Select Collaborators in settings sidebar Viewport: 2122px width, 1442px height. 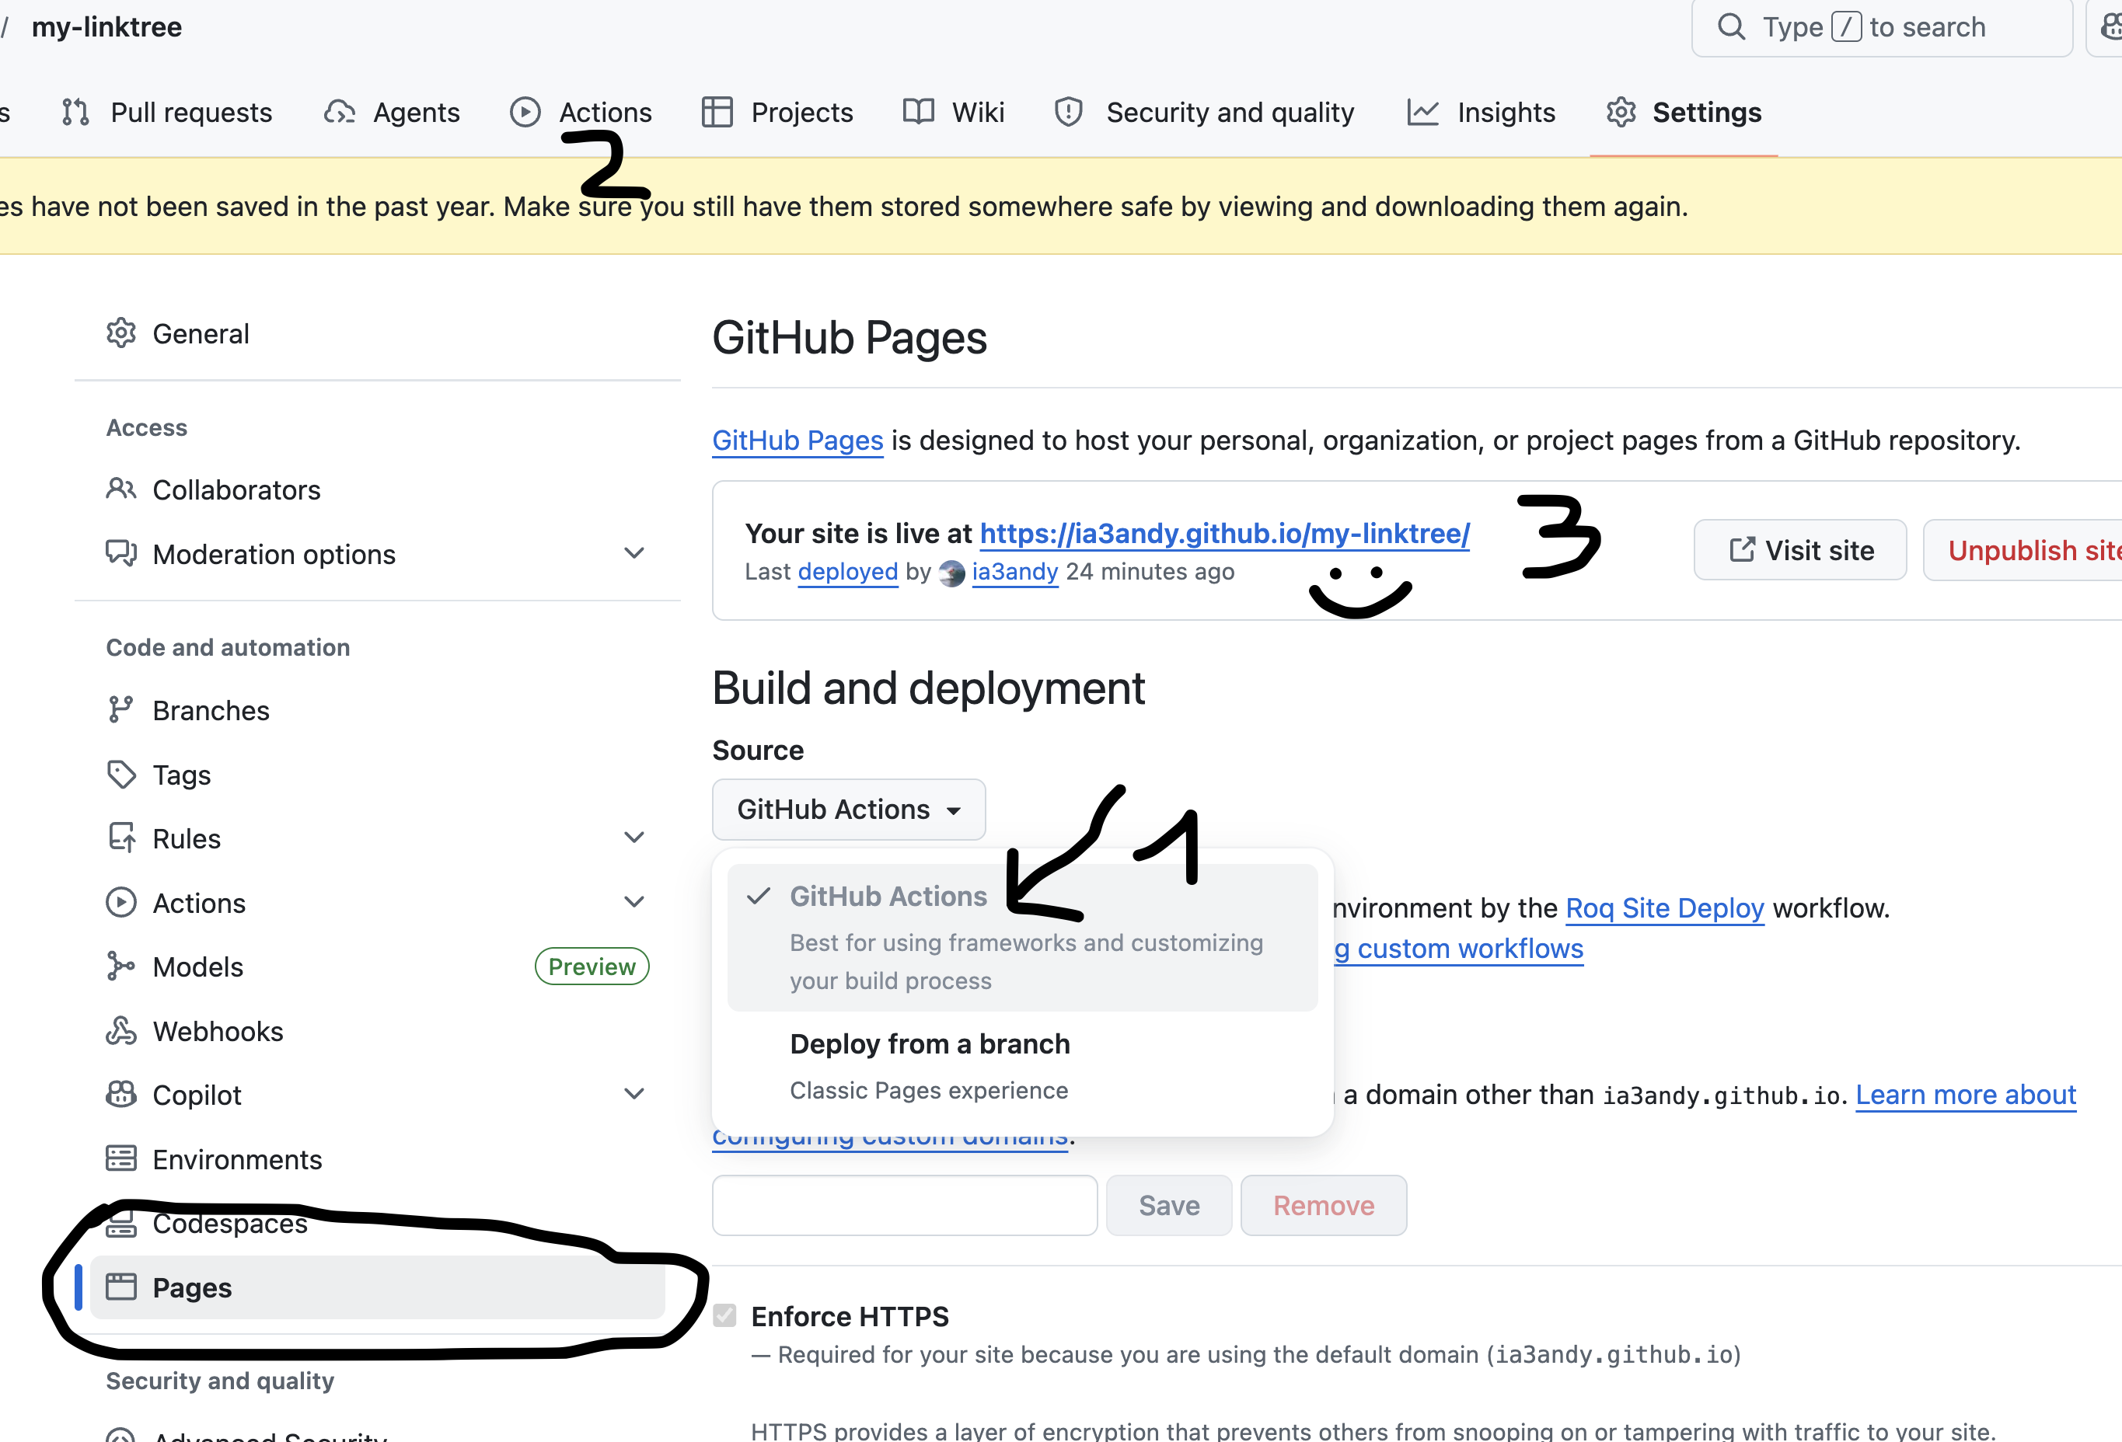377,490
